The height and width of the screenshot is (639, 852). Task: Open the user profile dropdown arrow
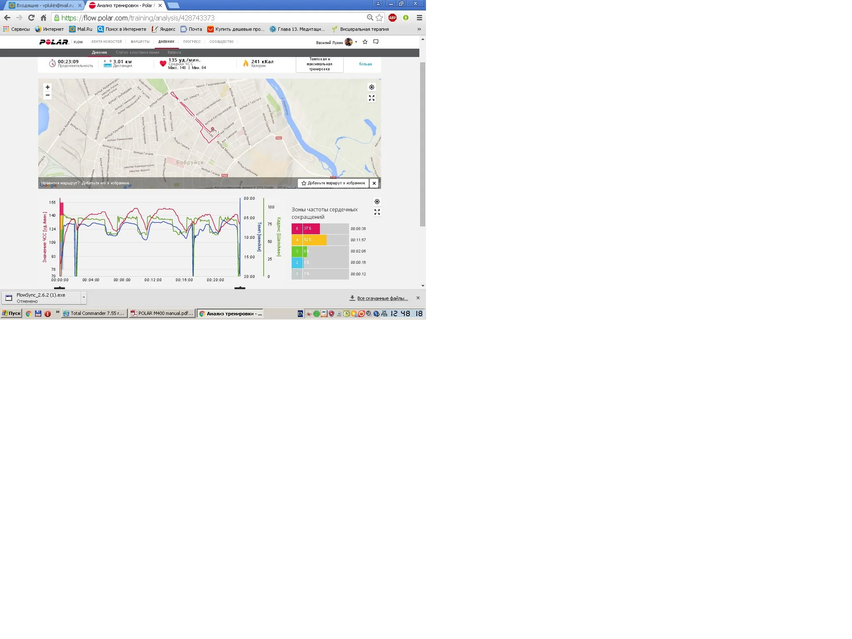tap(356, 42)
